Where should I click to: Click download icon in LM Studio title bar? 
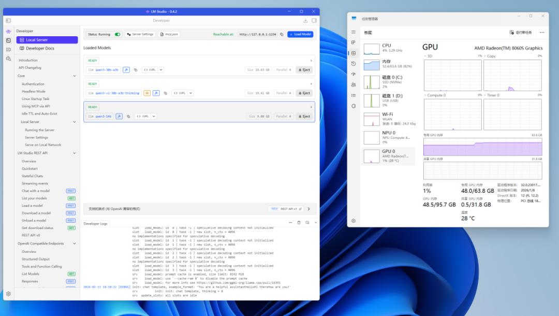click(x=305, y=21)
